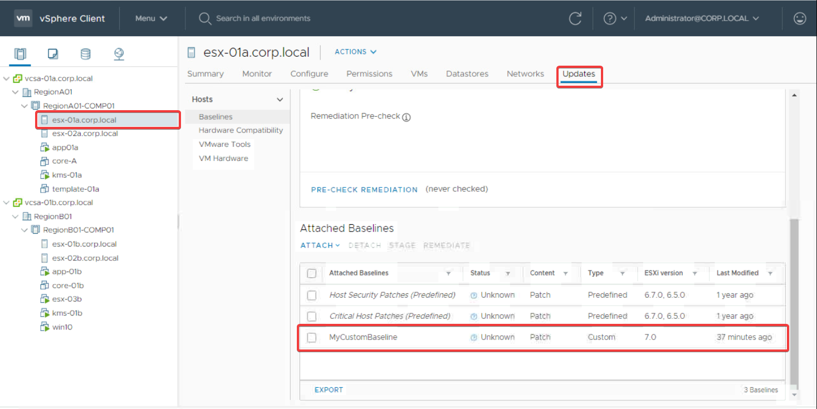
Task: Click the core-A virtual machine icon
Action: 45,161
